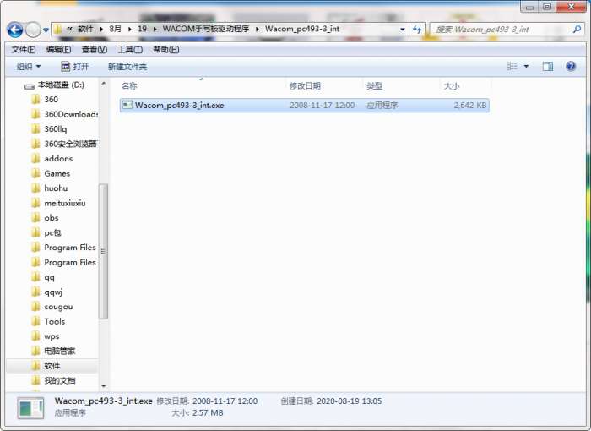Expand the arrow after 软件 breadcrumb
This screenshot has height=431, width=591.
click(x=101, y=29)
